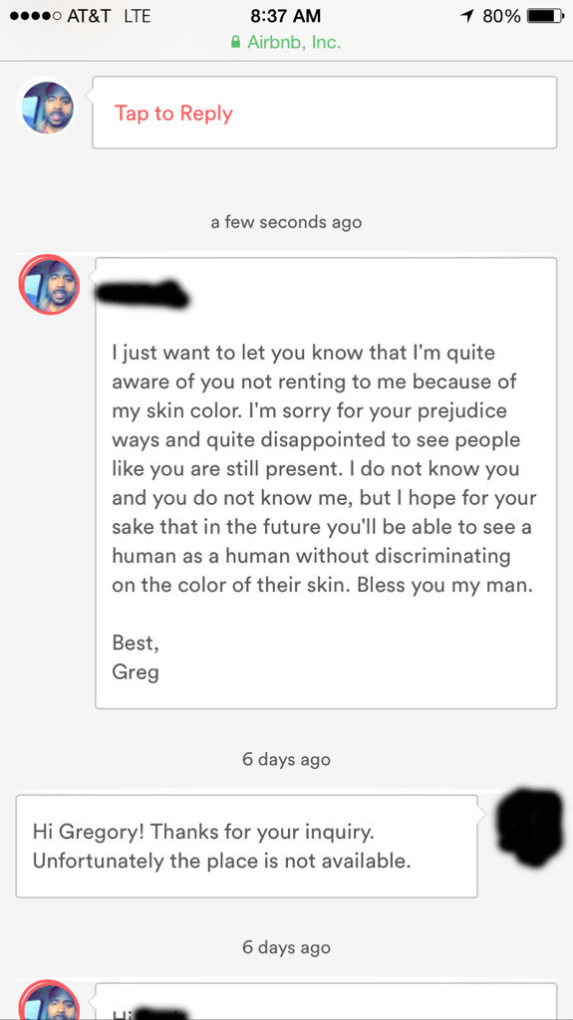This screenshot has width=573, height=1020.
Task: Tap the green lock icon beside Airbnb, Inc.
Action: (x=236, y=42)
